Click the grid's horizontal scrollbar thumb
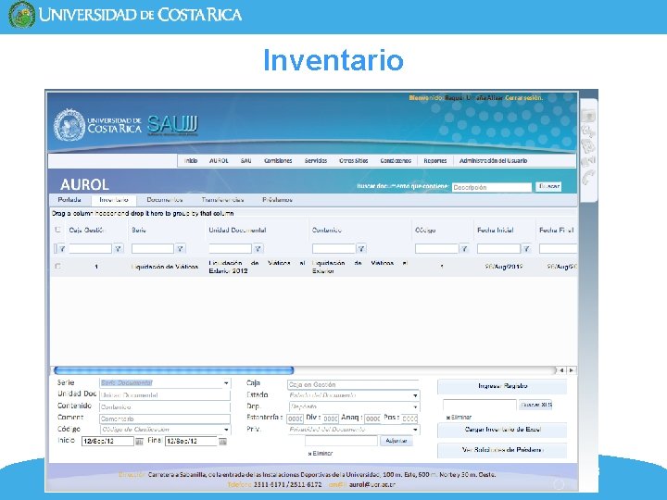Screen dimensions: 667x500 (x=174, y=370)
